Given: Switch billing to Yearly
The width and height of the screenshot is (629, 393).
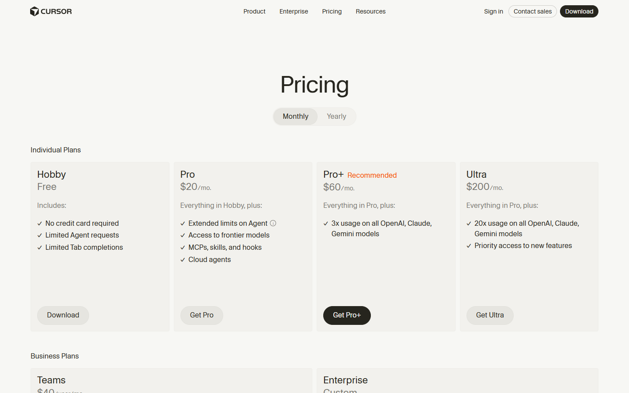Looking at the screenshot, I should [336, 116].
